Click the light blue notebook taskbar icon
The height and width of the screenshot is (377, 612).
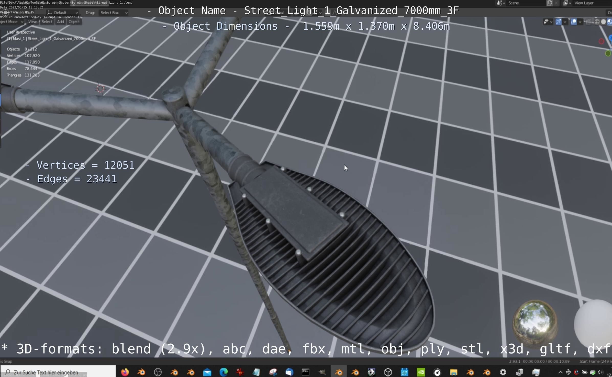(256, 372)
